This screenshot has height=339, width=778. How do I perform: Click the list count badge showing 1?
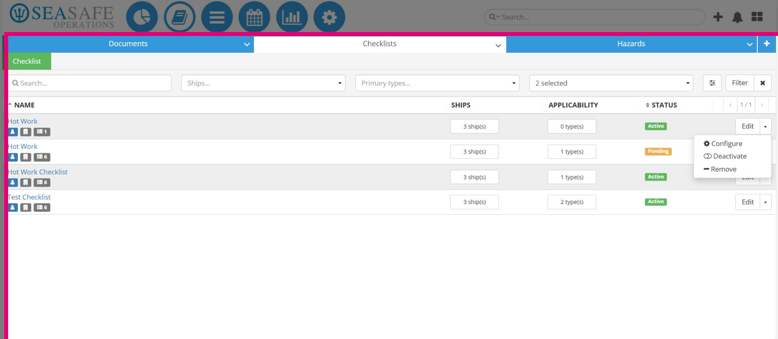42,132
